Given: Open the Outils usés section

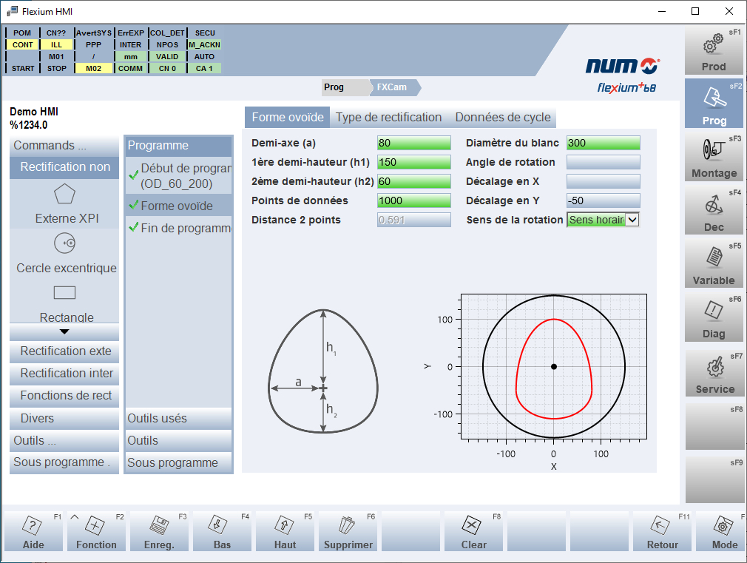Looking at the screenshot, I should point(179,419).
